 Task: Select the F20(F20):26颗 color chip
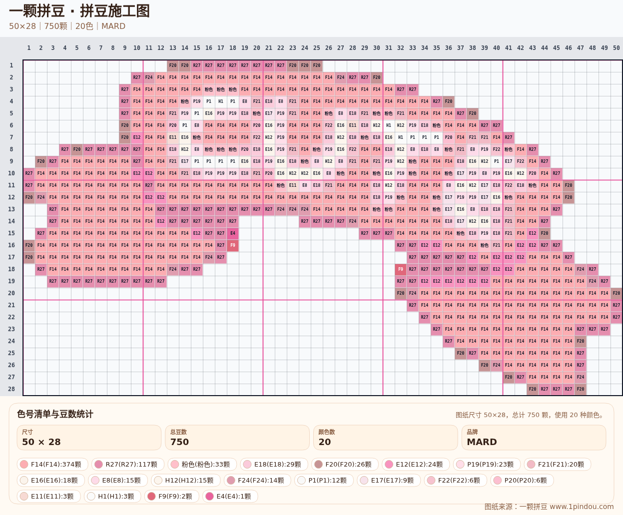345,465
